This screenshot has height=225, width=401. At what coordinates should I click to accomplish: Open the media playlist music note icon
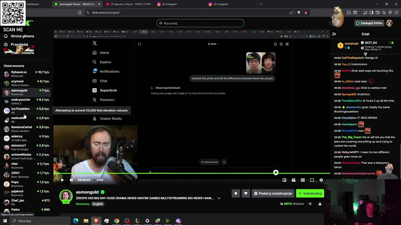point(365,12)
